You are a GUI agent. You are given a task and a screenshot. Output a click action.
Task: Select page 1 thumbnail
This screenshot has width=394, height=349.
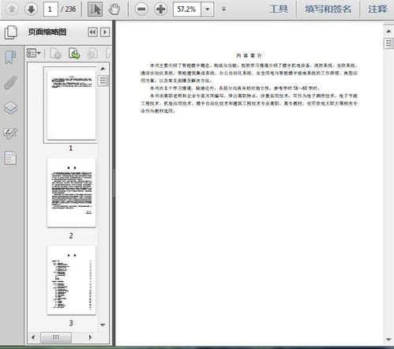pos(71,105)
